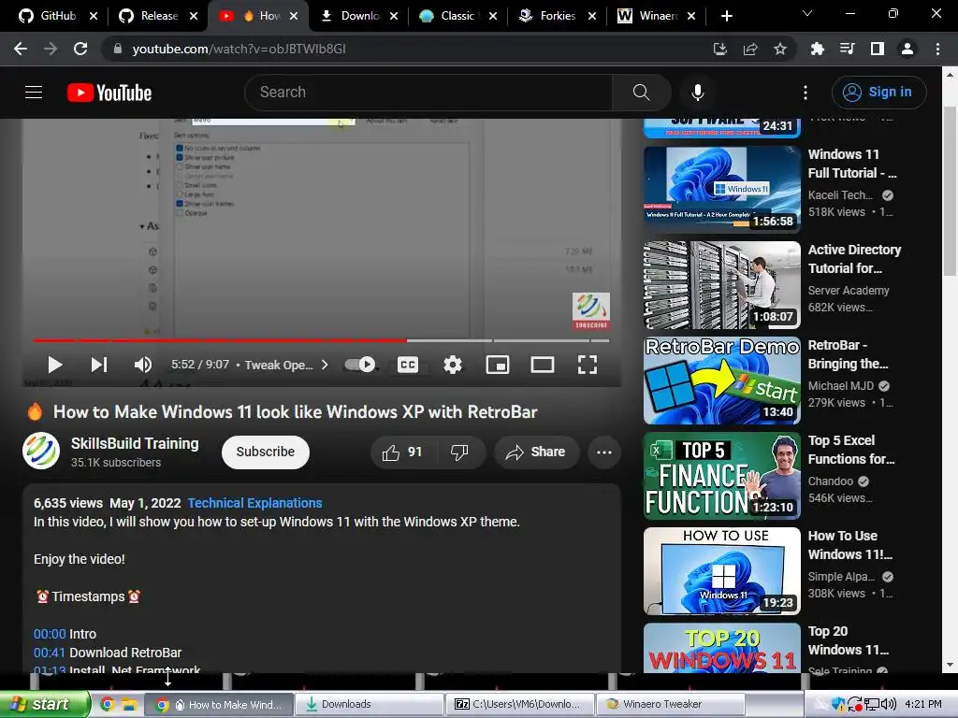Open Top 5 Excel Functions video title
958x718 pixels.
pyautogui.click(x=851, y=450)
